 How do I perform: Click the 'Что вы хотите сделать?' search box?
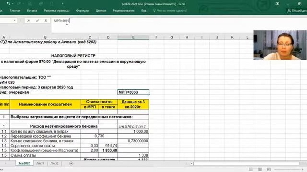coord(170,11)
